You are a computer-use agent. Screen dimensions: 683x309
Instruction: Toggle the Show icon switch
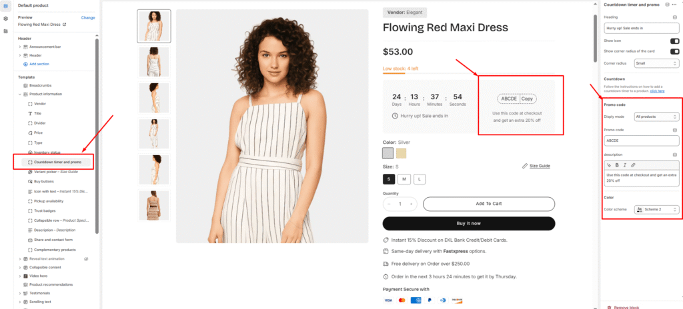[674, 41]
